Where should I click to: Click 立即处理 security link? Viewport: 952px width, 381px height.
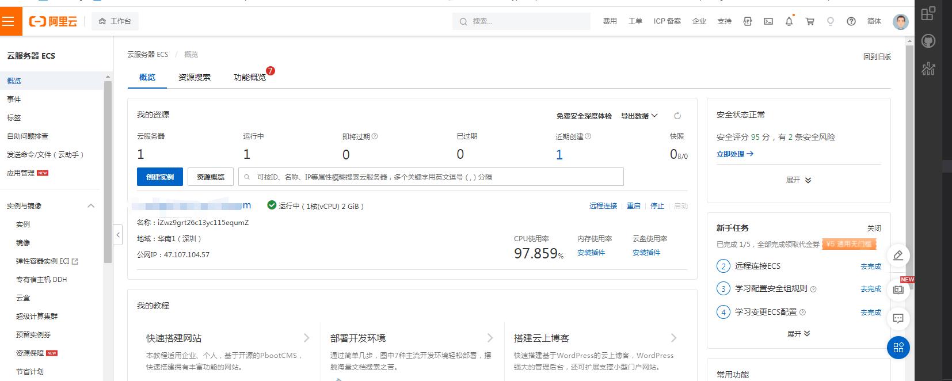(x=735, y=154)
